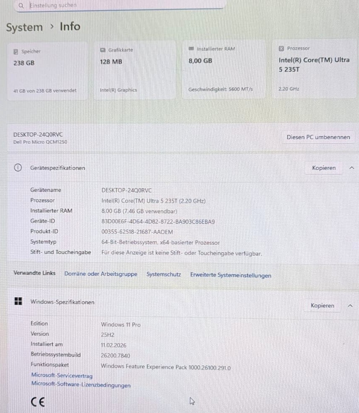Go back to System breadcrumb
Image resolution: width=359 pixels, height=413 pixels.
(x=24, y=27)
